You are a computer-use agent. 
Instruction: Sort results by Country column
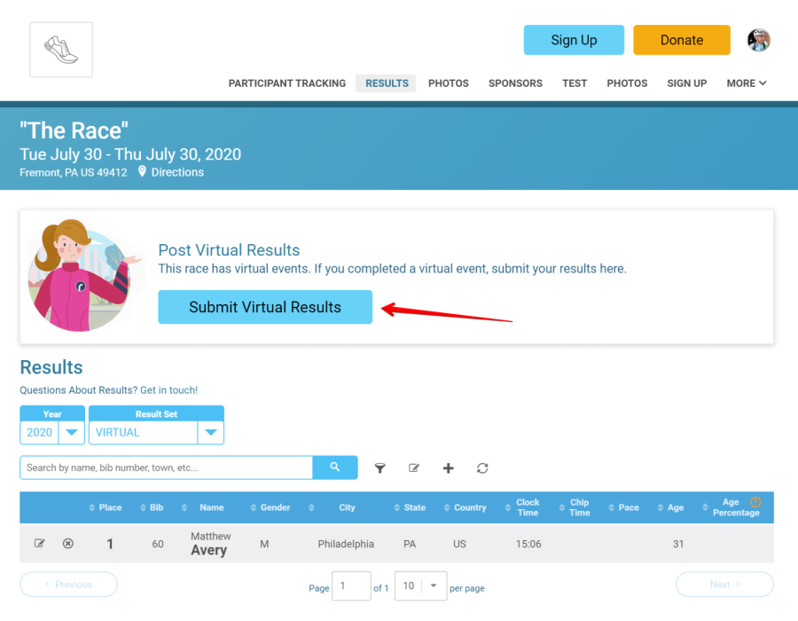point(465,507)
